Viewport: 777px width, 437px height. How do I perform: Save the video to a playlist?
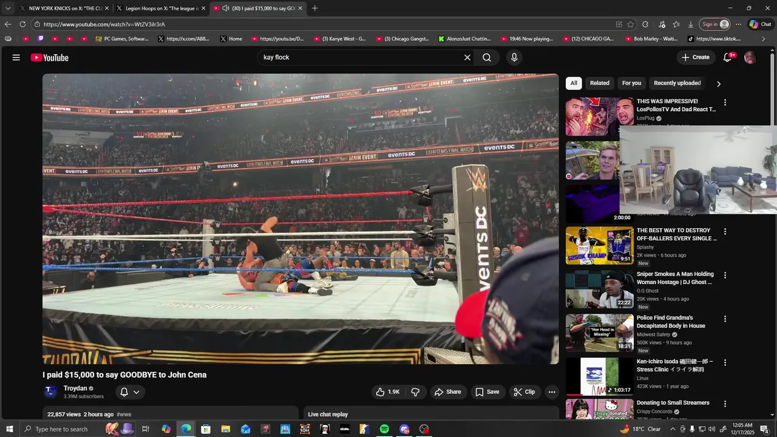click(487, 392)
